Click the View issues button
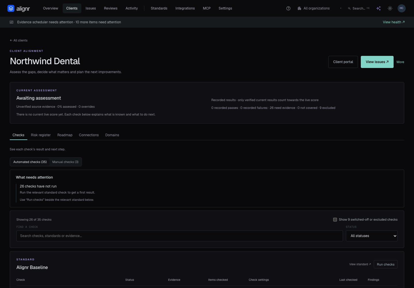414x288 pixels. [377, 62]
